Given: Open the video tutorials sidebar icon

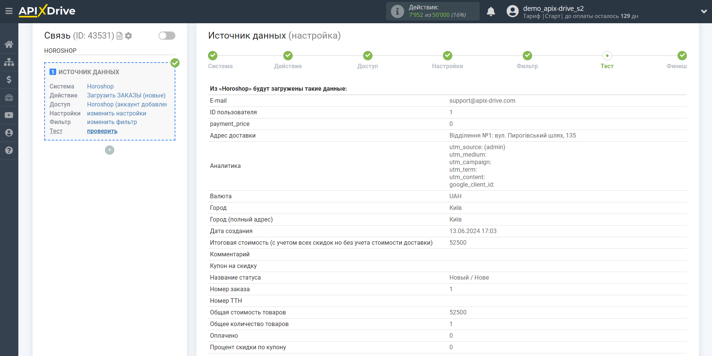Looking at the screenshot, I should coord(9,115).
